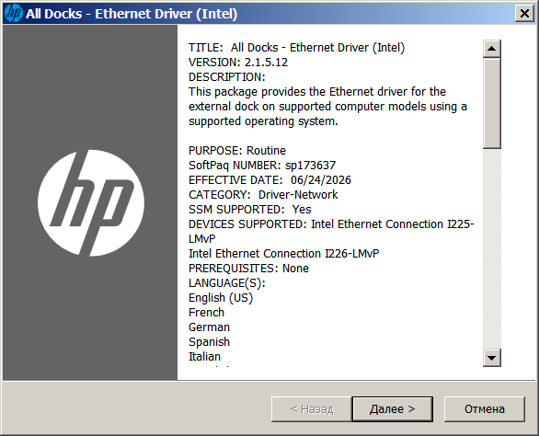The height and width of the screenshot is (436, 539).
Task: Click the PREREQUISITES: None line
Action: [x=248, y=269]
